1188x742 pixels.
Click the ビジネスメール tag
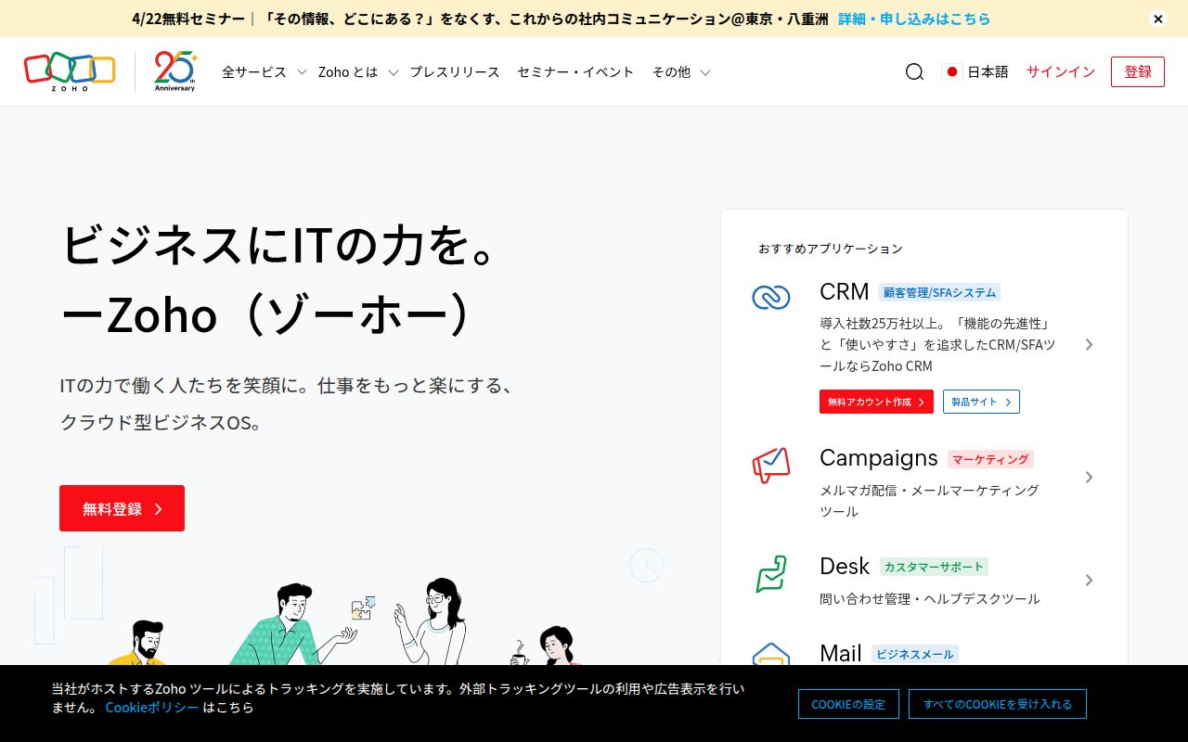[915, 654]
